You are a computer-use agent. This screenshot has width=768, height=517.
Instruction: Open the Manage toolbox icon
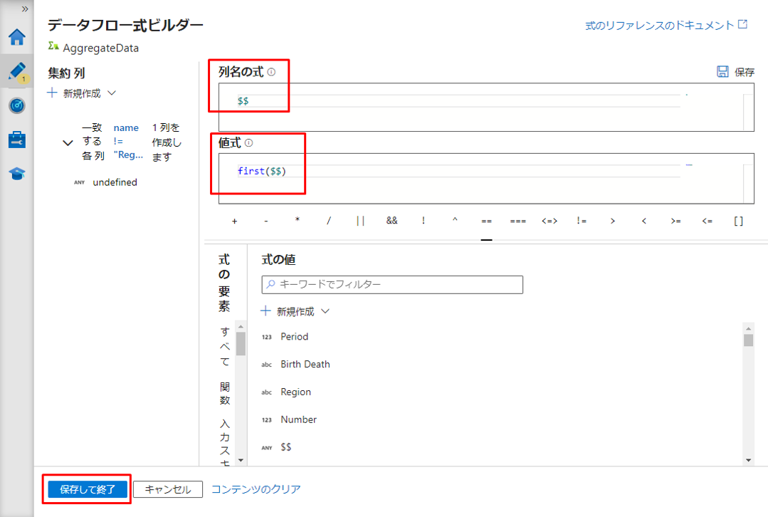tap(16, 140)
